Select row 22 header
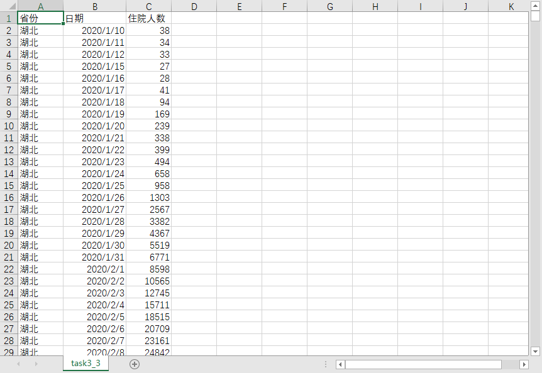Image resolution: width=542 pixels, height=373 pixels. click(9, 269)
